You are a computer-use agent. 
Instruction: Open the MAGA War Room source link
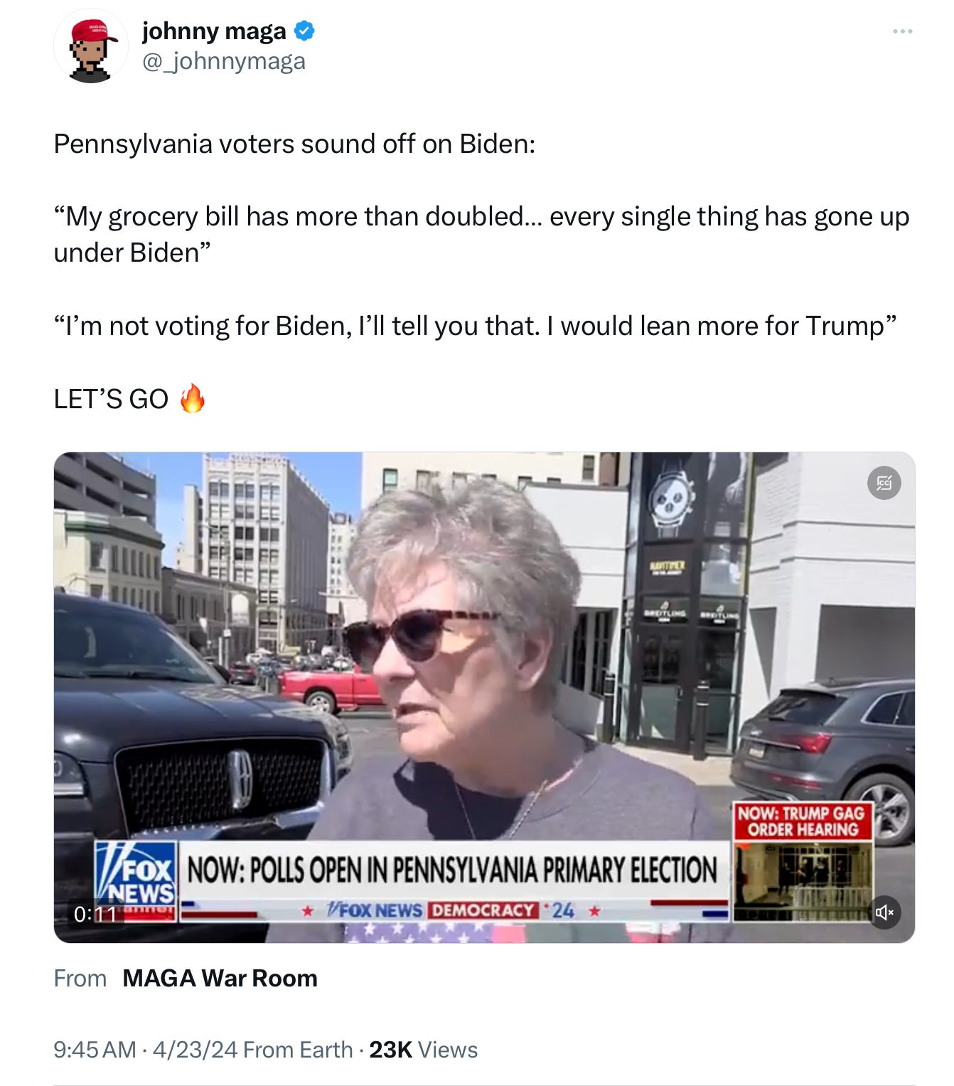pyautogui.click(x=220, y=979)
